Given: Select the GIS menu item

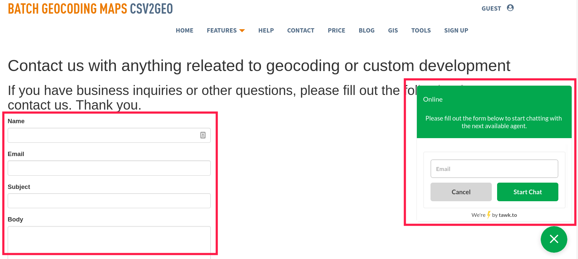Looking at the screenshot, I should tap(393, 31).
